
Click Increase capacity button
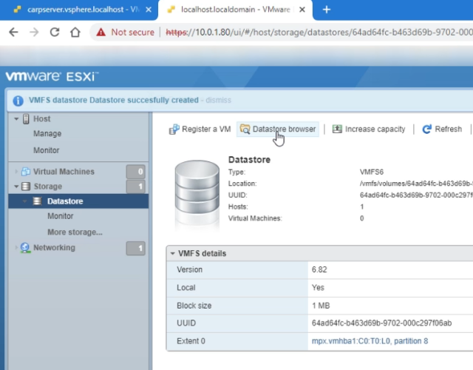(x=369, y=129)
